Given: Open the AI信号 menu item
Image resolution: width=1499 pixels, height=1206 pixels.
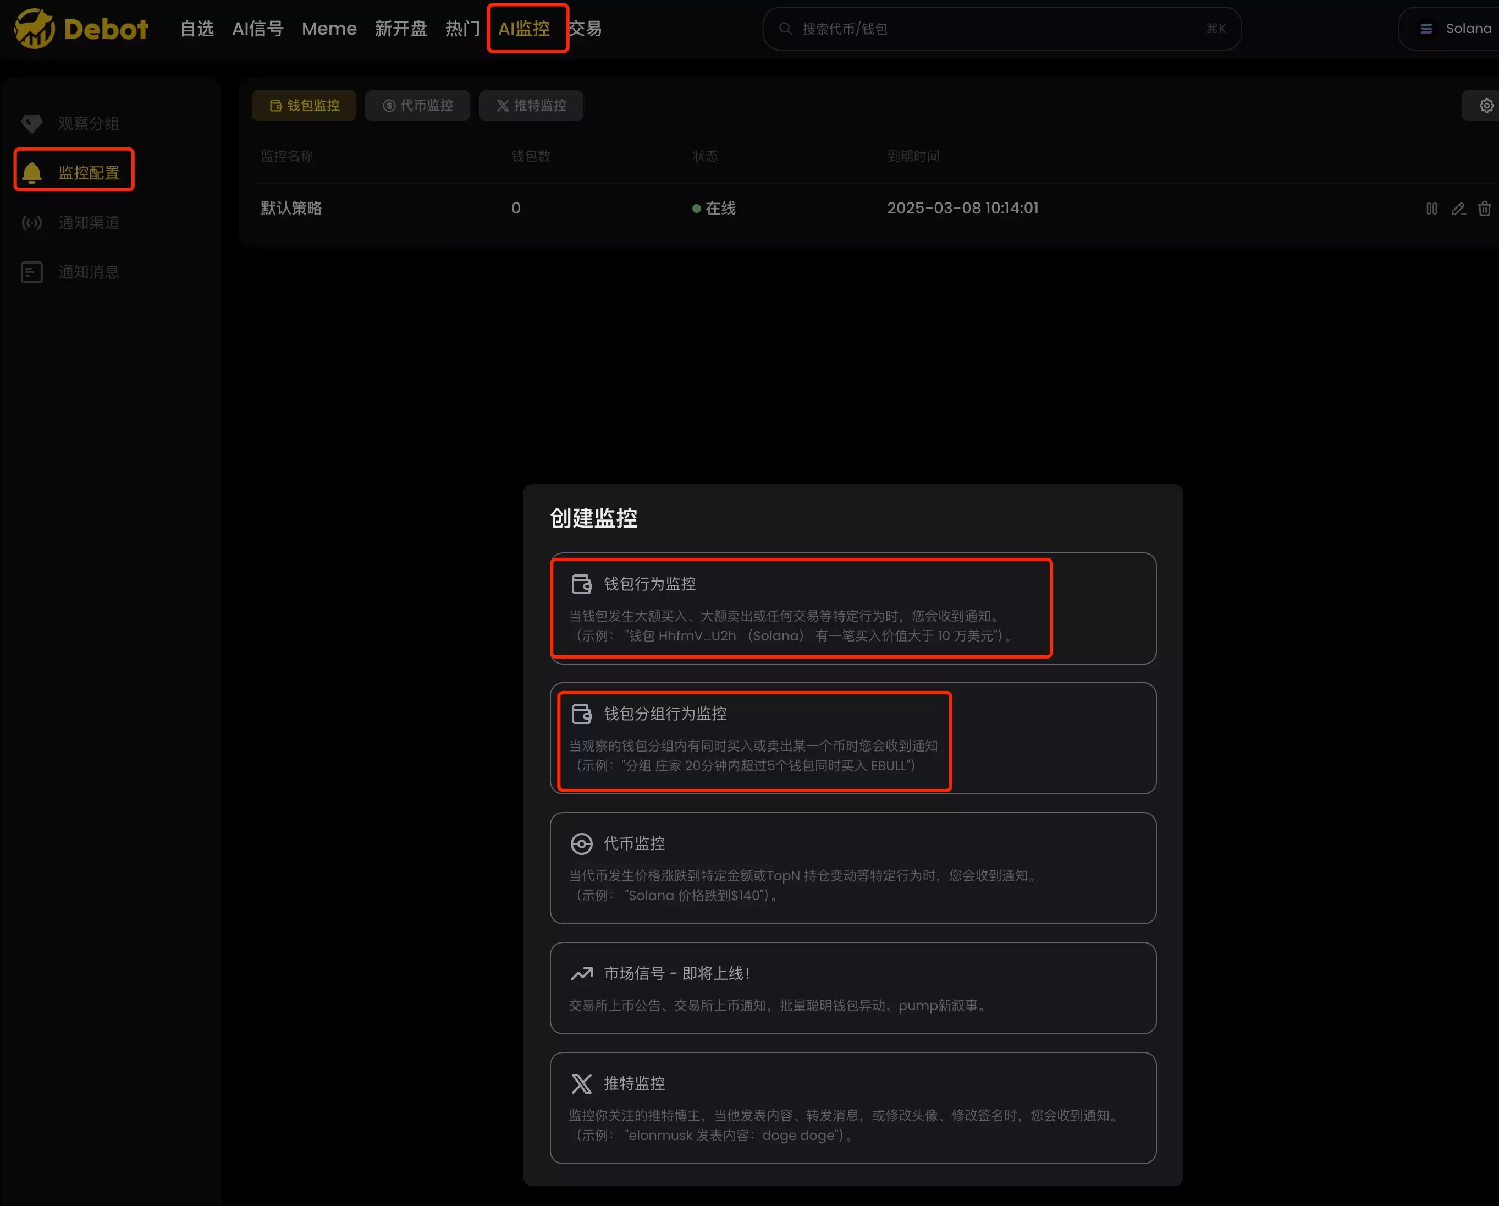Looking at the screenshot, I should [257, 29].
